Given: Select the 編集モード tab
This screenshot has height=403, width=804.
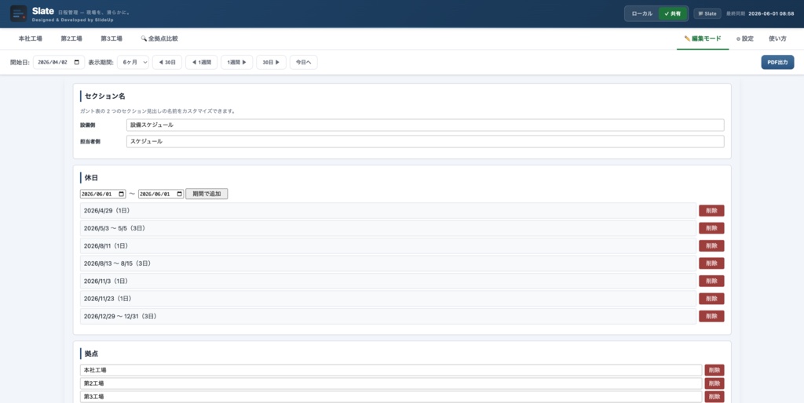Looking at the screenshot, I should click(703, 38).
